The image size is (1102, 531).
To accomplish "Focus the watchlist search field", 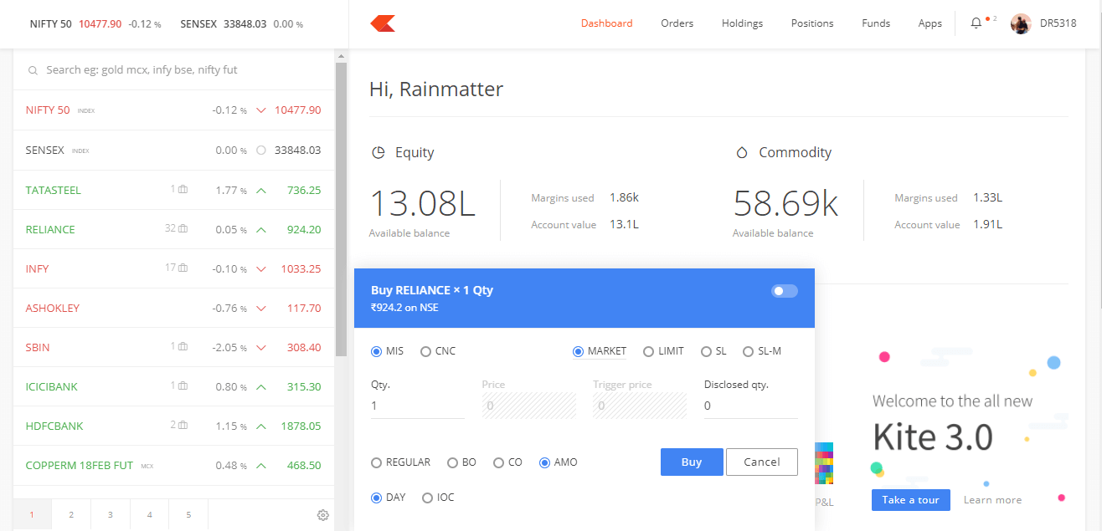I will point(174,70).
